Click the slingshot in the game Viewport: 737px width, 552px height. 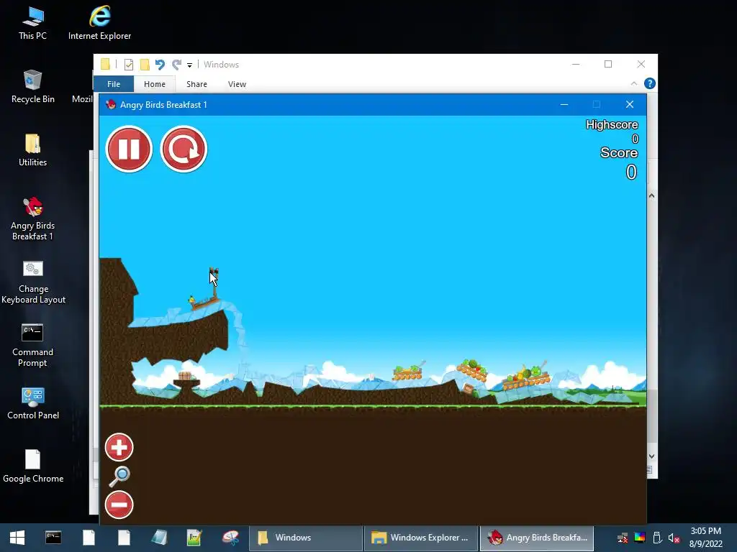(x=214, y=282)
